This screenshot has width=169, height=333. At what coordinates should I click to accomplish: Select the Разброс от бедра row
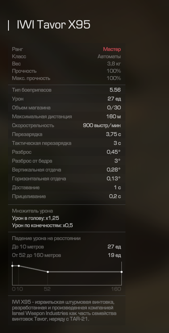[67, 161]
